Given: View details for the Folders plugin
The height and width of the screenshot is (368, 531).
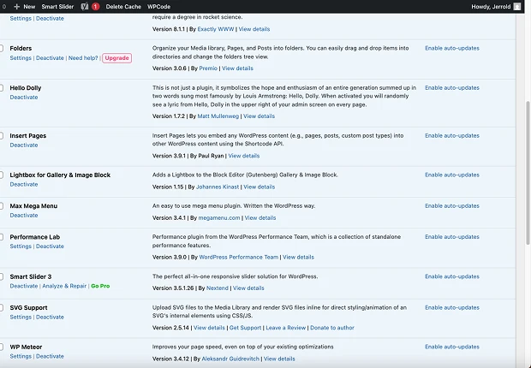Looking at the screenshot, I should [237, 68].
